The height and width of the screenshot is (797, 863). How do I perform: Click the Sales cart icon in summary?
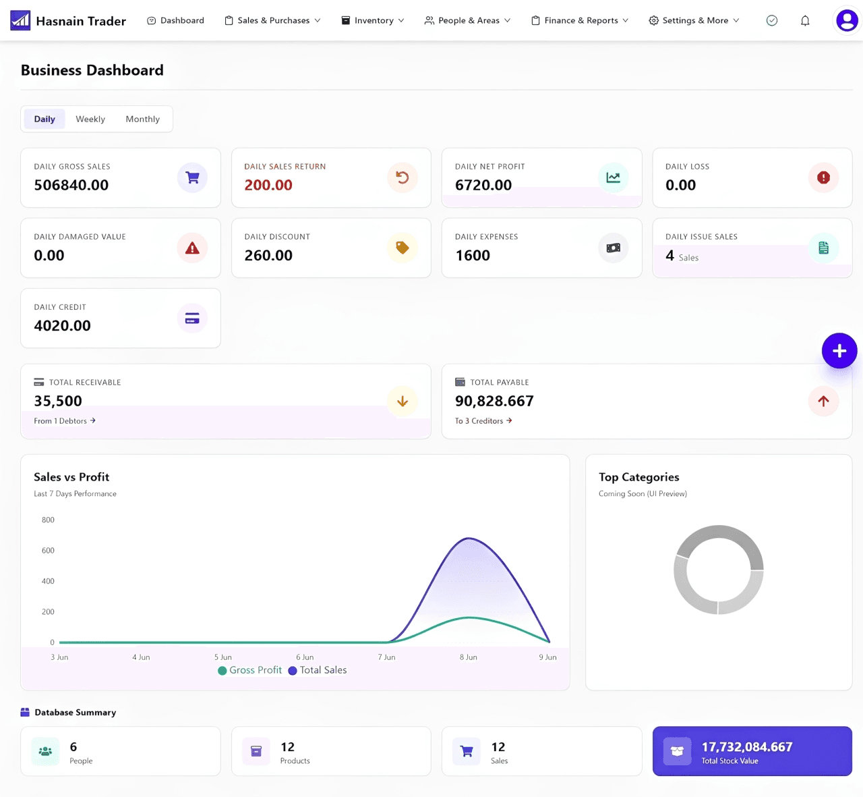tap(467, 751)
